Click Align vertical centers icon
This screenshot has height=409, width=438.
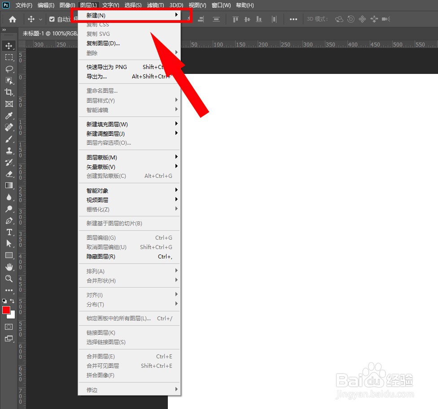coord(247,19)
